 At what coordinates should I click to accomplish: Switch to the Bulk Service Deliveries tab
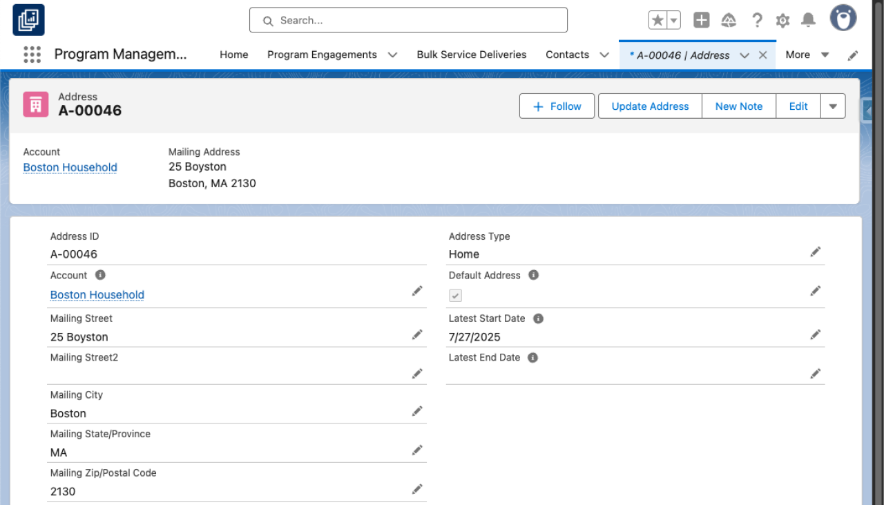[x=471, y=55]
